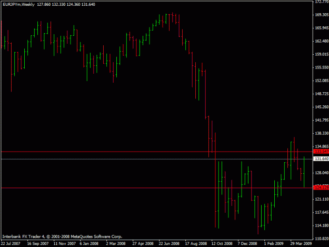Click the 22 Jun 2008 date label
This screenshot has height=247, width=329.
(x=169, y=243)
